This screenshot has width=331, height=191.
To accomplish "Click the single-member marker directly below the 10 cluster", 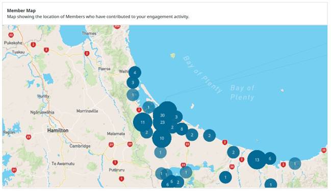I will pos(161,152).
